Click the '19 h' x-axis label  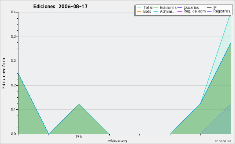79,136
